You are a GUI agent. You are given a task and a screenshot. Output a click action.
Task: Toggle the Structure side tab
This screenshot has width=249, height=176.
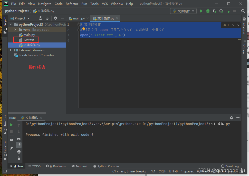coord(5,125)
